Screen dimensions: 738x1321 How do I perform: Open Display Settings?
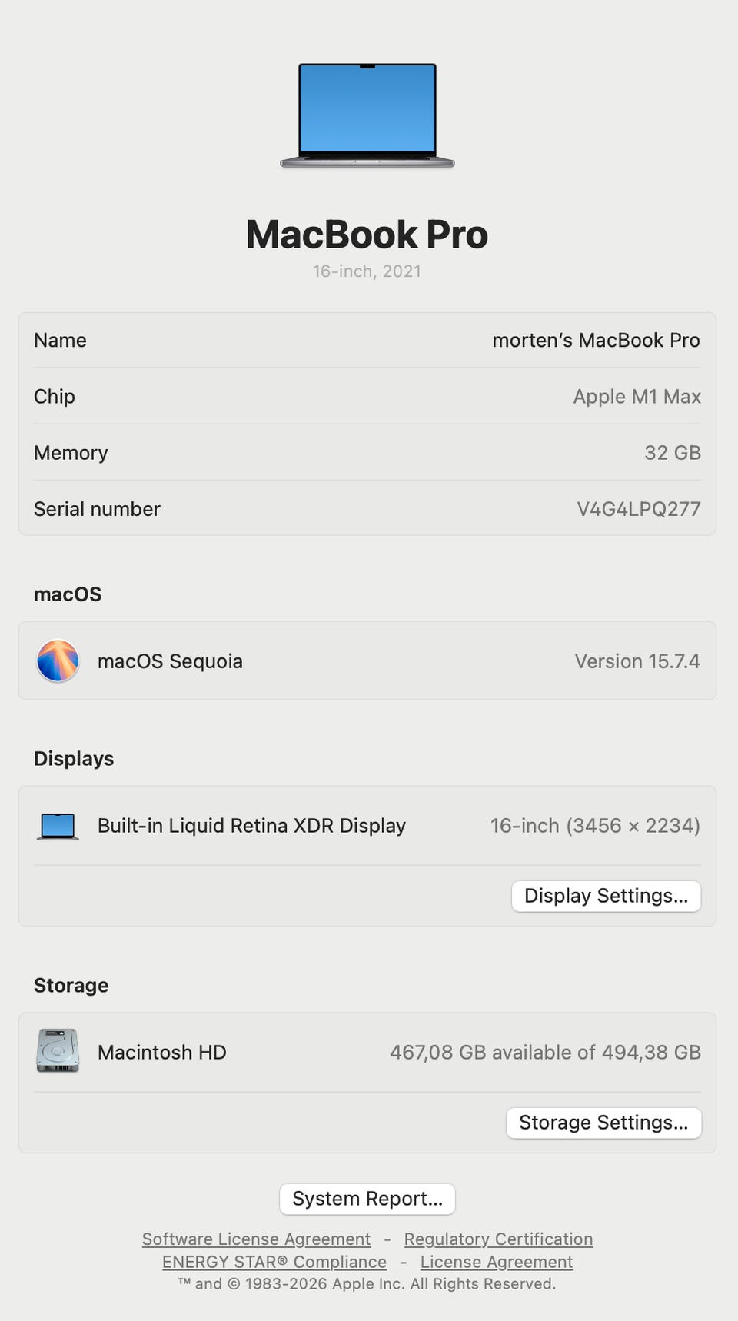tap(606, 896)
